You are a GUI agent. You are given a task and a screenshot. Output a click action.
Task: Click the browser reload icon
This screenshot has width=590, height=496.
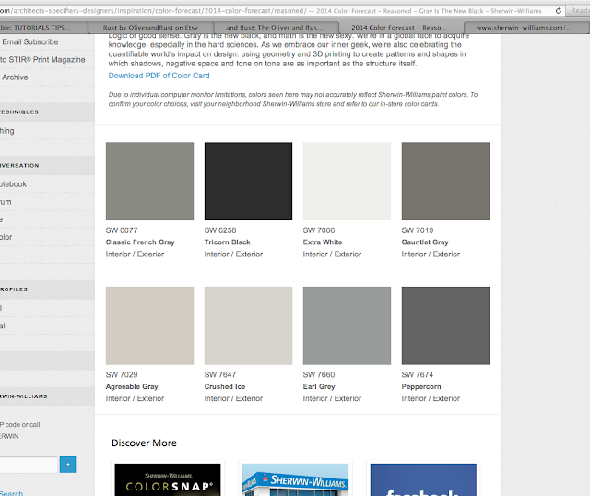click(559, 11)
